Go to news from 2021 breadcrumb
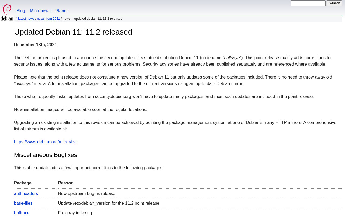 [49, 19]
